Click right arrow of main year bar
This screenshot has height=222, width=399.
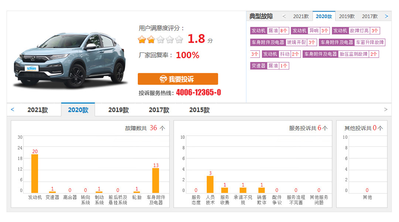(x=386, y=110)
